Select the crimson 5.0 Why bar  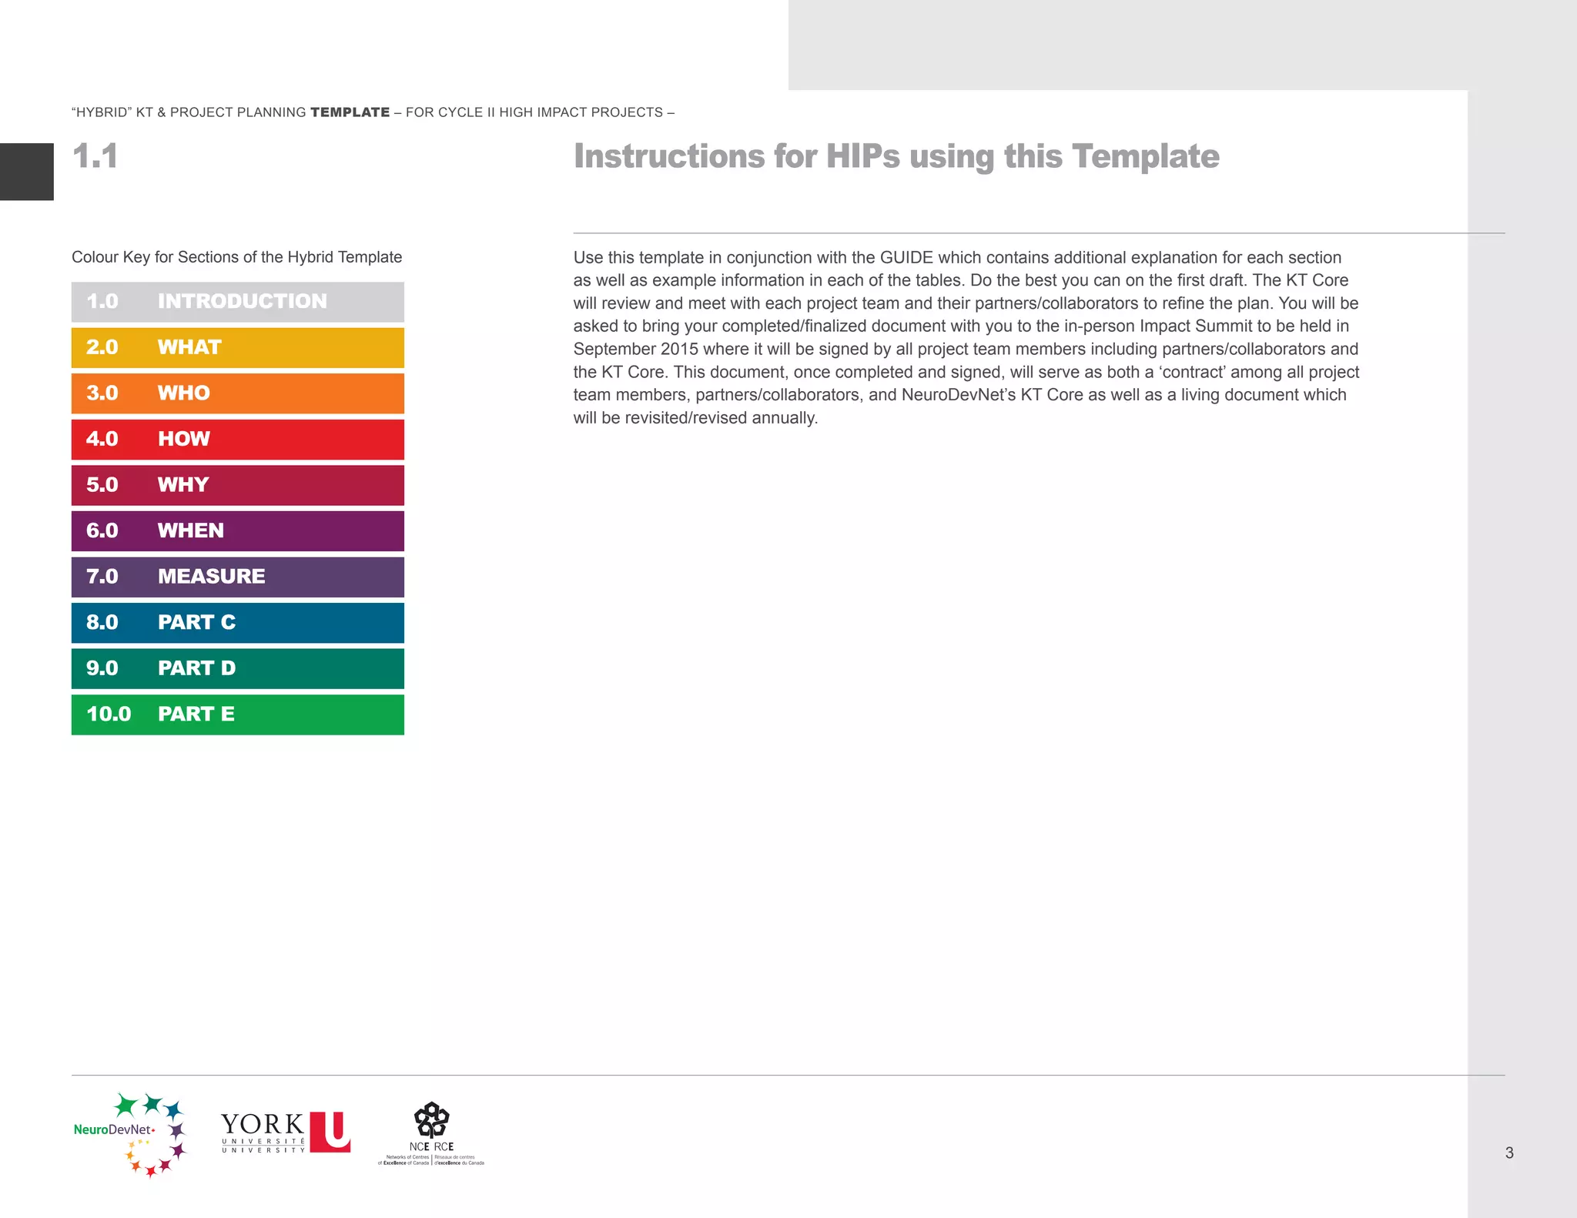(237, 485)
